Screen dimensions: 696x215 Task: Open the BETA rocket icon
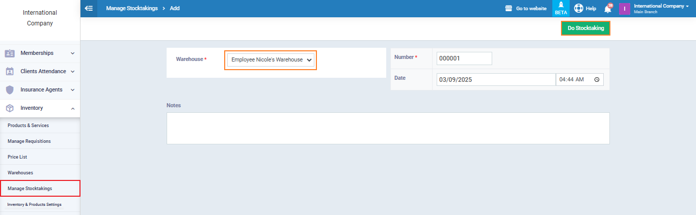[560, 6]
